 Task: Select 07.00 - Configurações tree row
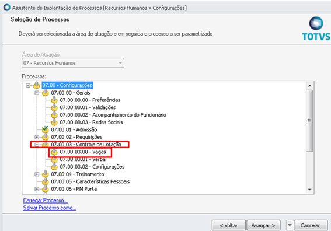pos(67,85)
